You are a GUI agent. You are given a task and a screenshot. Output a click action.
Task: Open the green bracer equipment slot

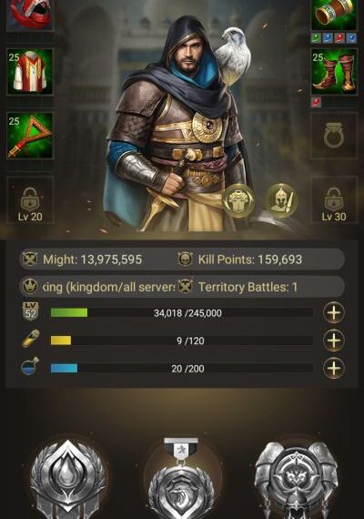pyautogui.click(x=334, y=14)
